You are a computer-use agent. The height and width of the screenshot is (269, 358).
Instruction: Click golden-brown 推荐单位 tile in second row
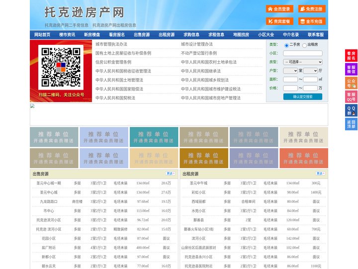click(x=204, y=158)
